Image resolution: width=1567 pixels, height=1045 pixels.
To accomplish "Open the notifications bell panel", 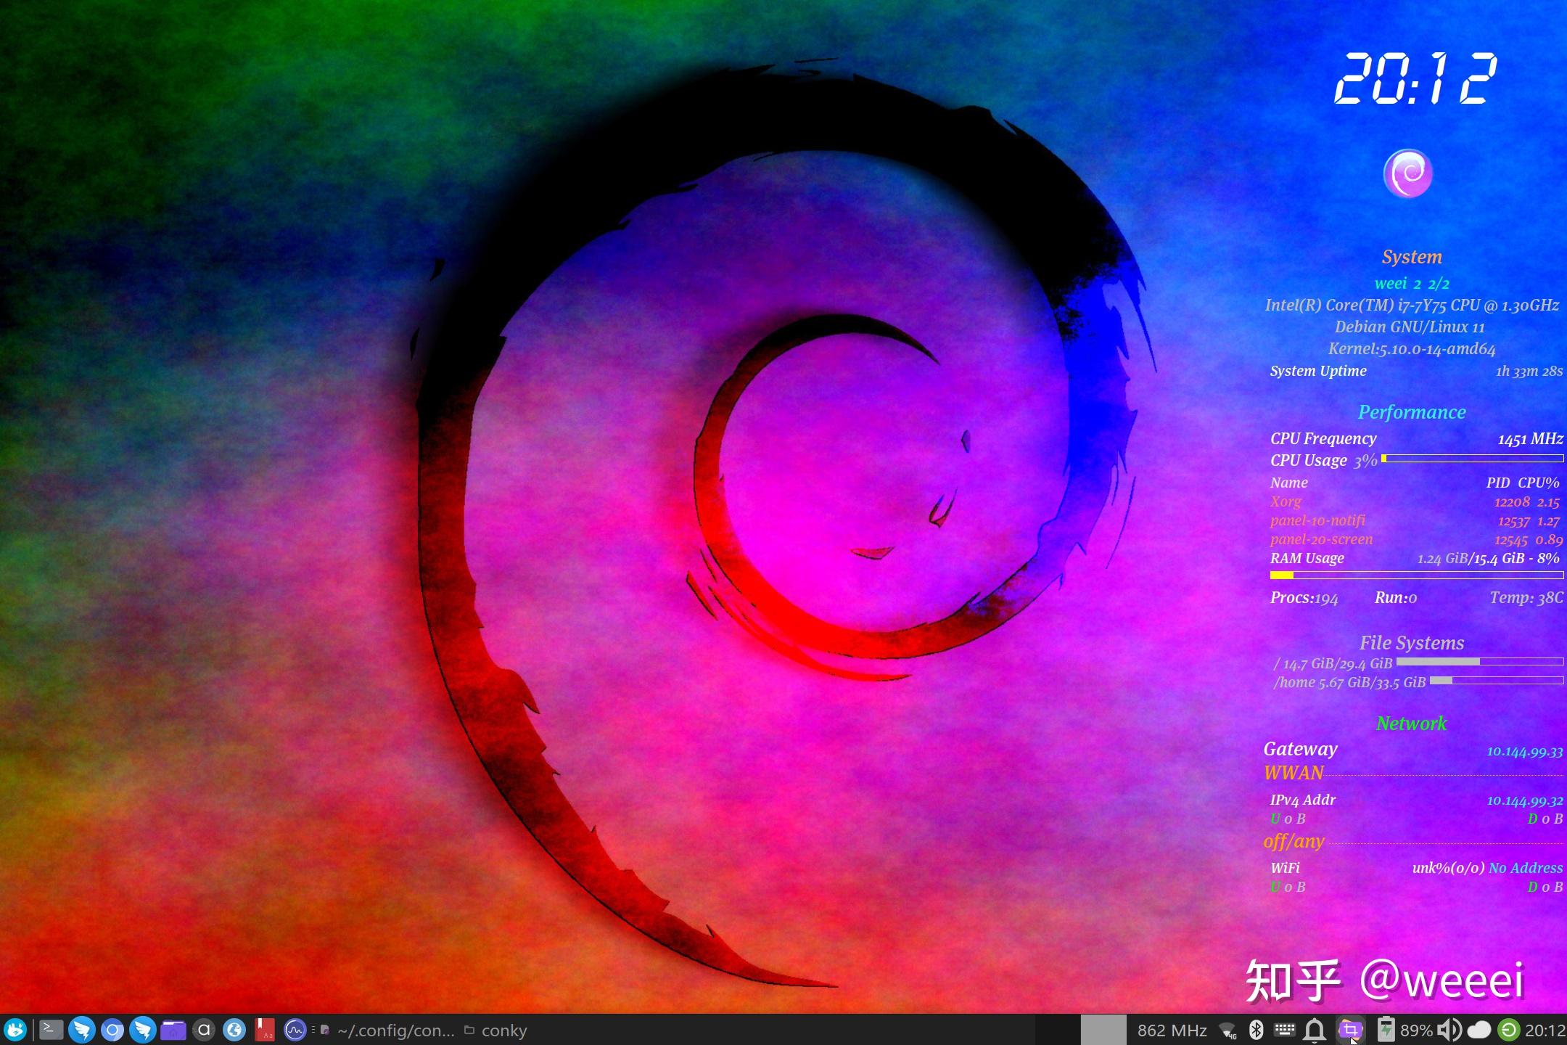I will [1315, 1030].
